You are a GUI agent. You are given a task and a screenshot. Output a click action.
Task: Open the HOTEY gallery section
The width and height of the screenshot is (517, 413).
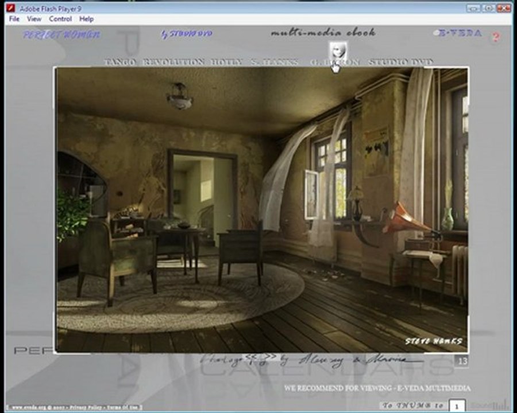(227, 62)
